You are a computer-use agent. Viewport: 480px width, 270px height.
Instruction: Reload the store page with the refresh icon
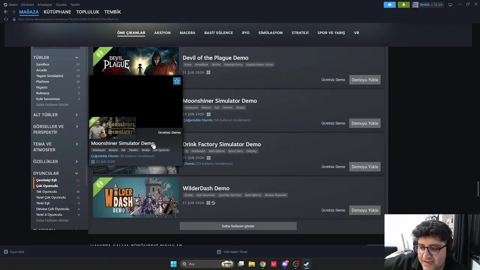pos(6,19)
